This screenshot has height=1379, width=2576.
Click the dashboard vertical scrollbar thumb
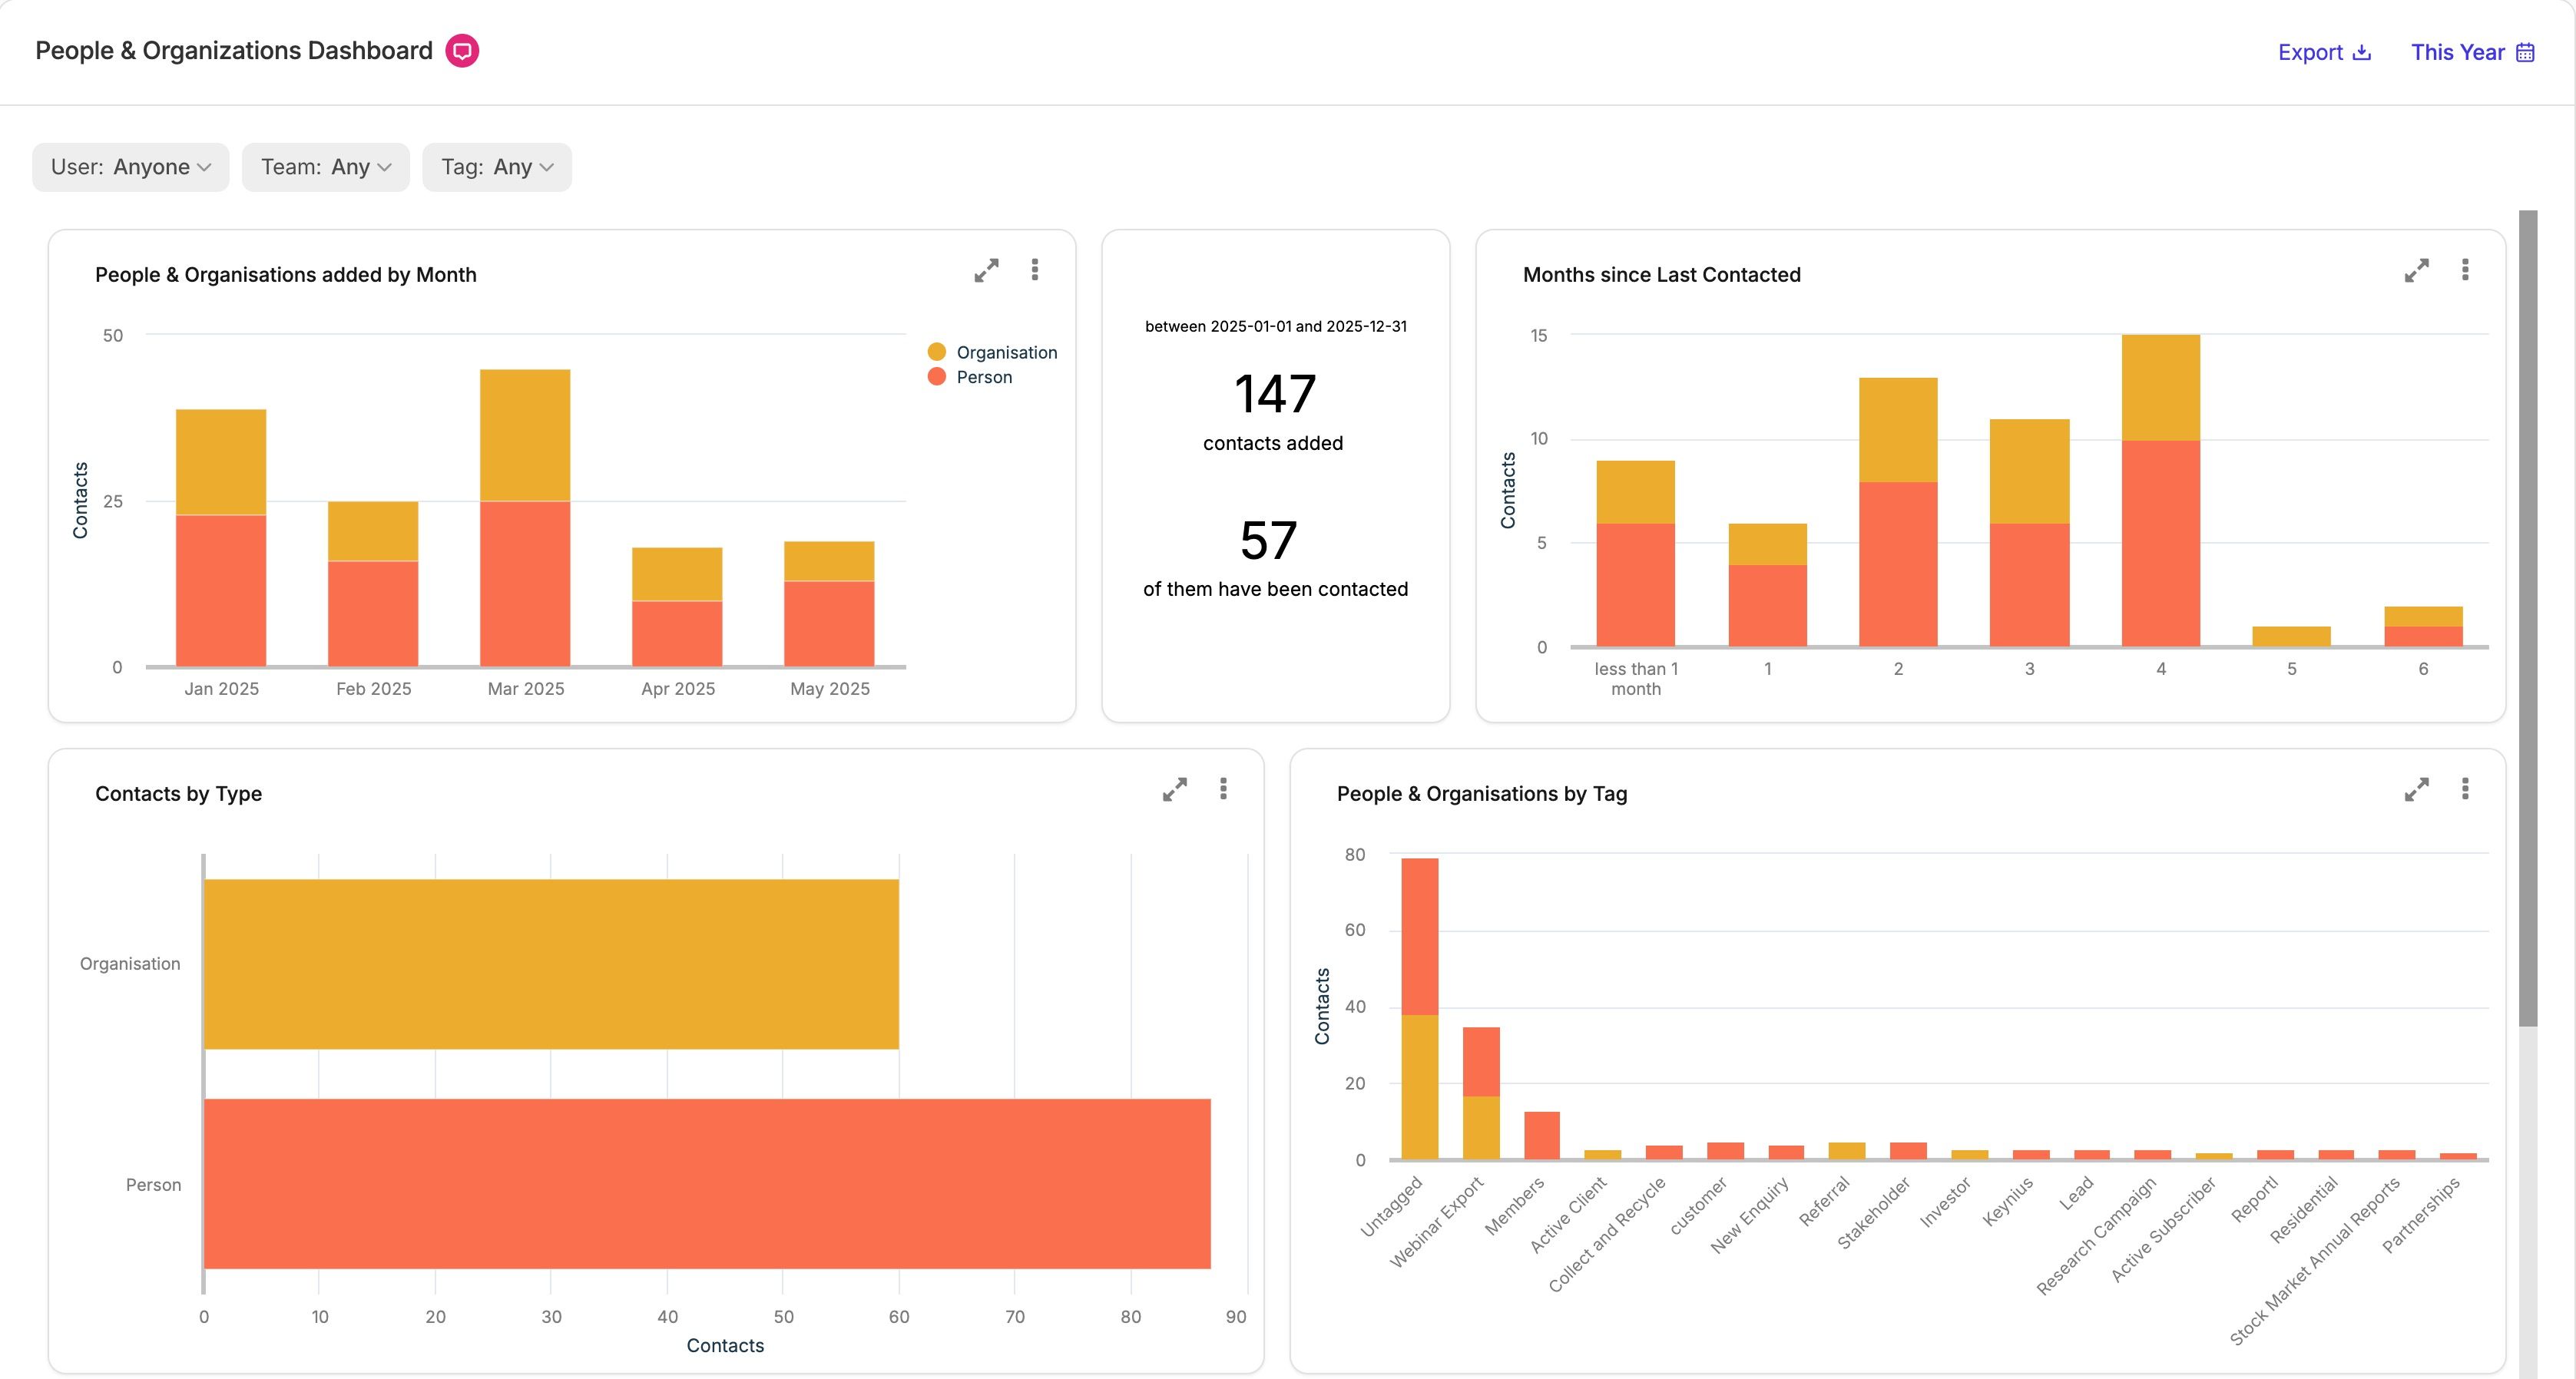point(2528,618)
